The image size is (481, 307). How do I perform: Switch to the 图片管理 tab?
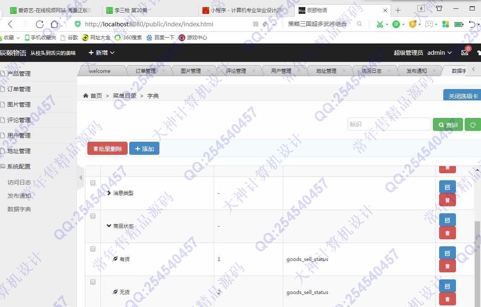(x=191, y=71)
